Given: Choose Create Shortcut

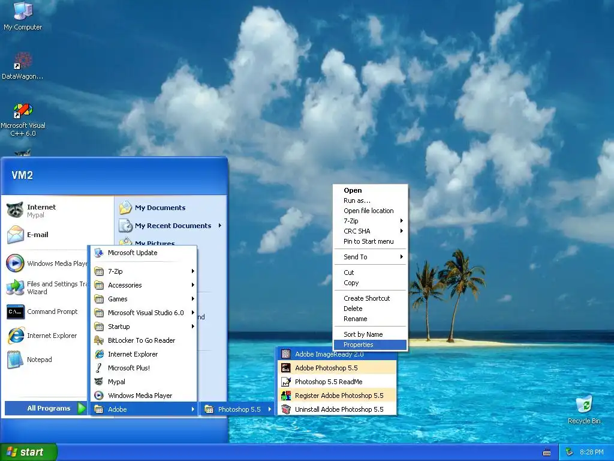Looking at the screenshot, I should [x=370, y=298].
